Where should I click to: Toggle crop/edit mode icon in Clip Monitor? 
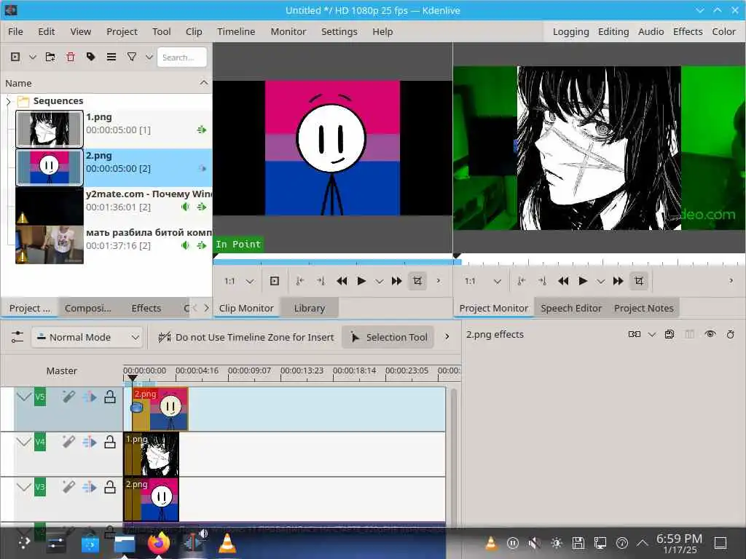pyautogui.click(x=417, y=281)
